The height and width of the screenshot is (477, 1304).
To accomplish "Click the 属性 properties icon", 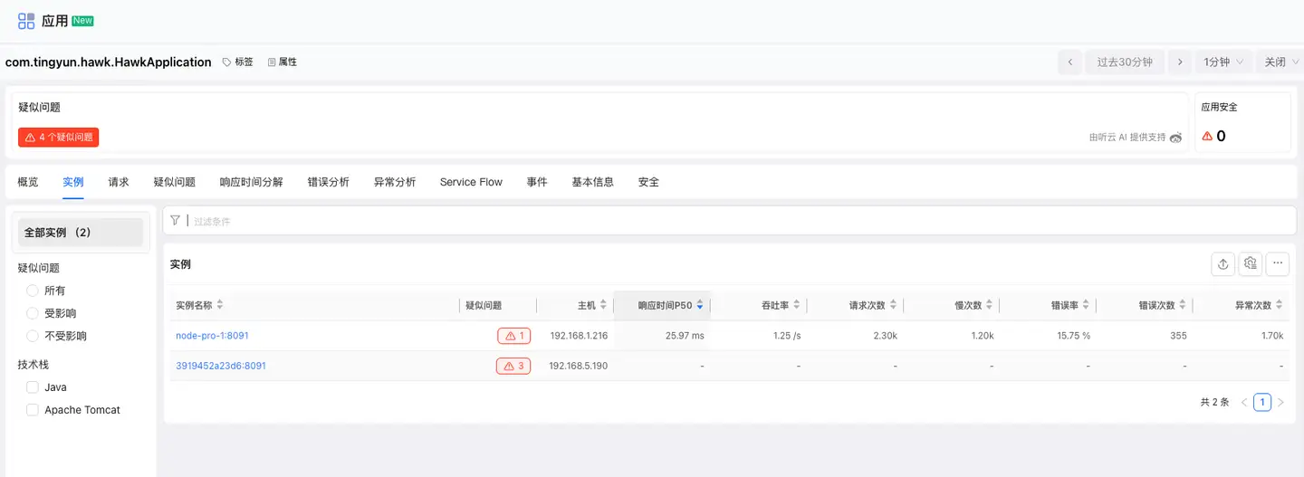I will [x=272, y=62].
